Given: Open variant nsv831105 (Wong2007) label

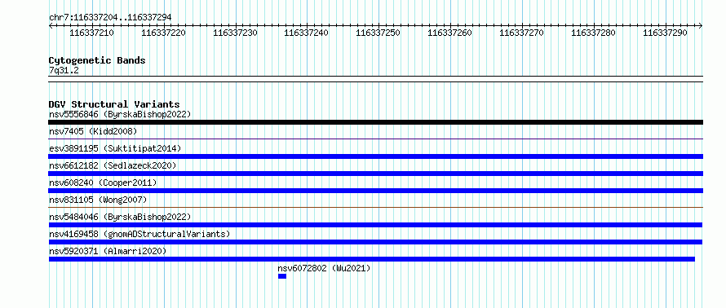Looking at the screenshot, I should tap(98, 200).
